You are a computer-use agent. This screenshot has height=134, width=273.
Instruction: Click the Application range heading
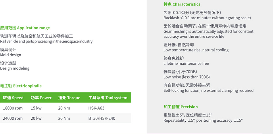click(x=25, y=28)
